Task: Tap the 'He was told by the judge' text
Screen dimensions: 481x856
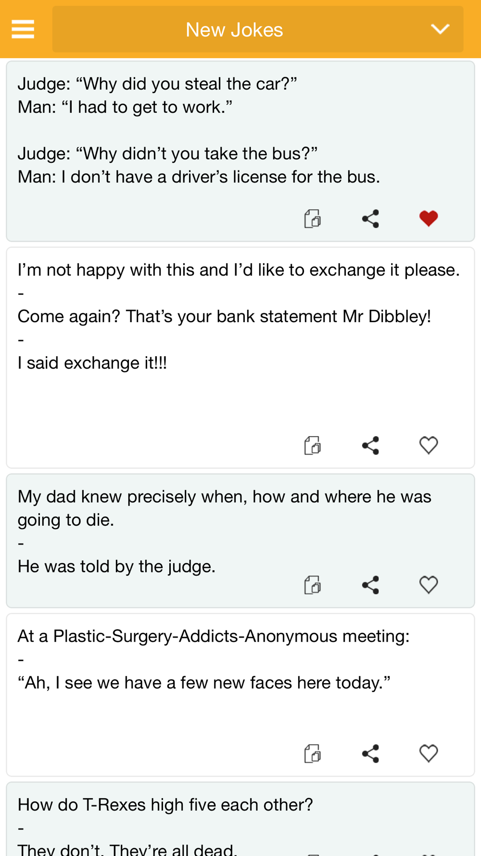Action: (116, 567)
